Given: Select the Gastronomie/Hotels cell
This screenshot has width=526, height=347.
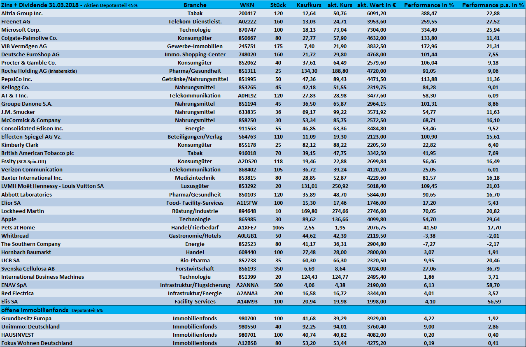Looking at the screenshot, I should coord(195,236).
